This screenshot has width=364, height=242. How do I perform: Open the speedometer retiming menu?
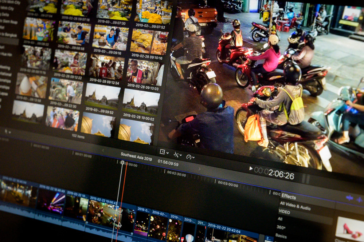pos(190,157)
